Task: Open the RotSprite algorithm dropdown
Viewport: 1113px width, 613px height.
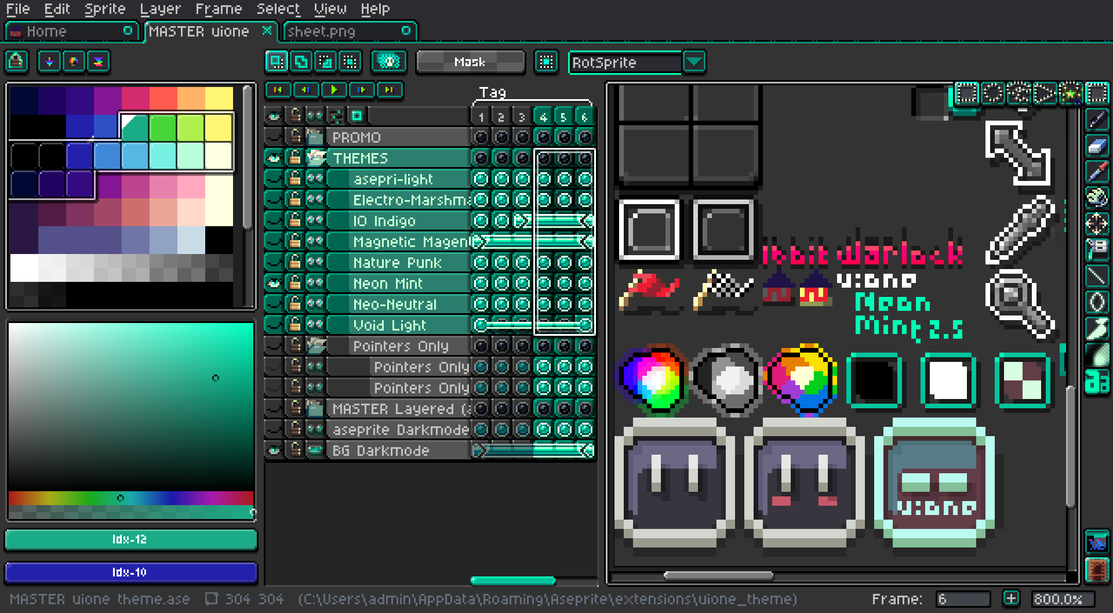Action: (x=694, y=62)
